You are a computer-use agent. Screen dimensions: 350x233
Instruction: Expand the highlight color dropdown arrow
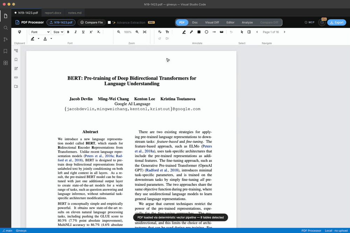pyautogui.click(x=38, y=38)
